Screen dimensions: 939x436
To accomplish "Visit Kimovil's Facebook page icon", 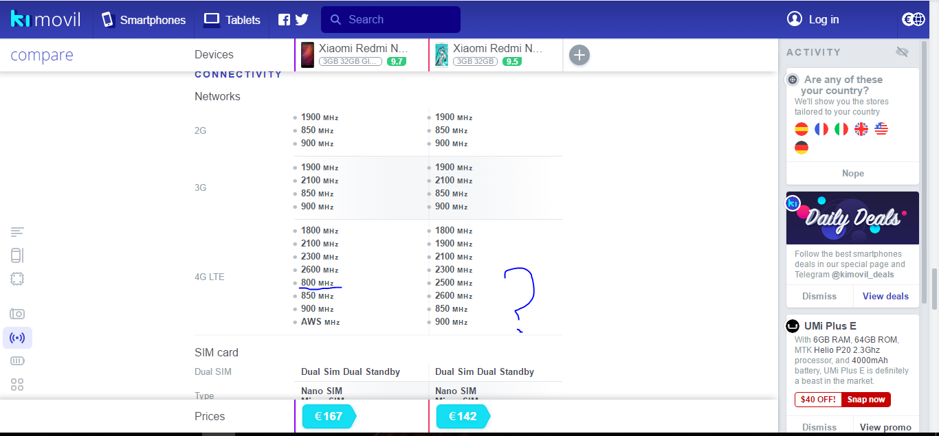I will point(284,20).
